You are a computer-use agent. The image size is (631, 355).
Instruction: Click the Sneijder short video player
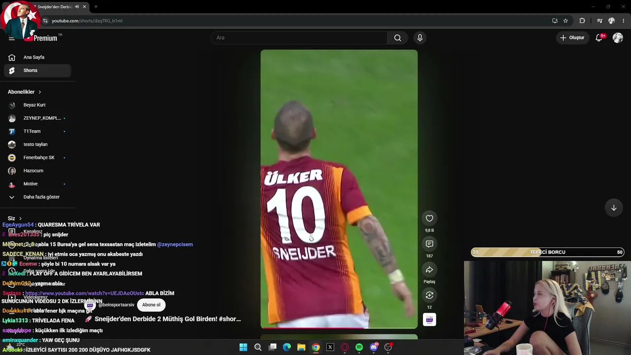tap(339, 189)
